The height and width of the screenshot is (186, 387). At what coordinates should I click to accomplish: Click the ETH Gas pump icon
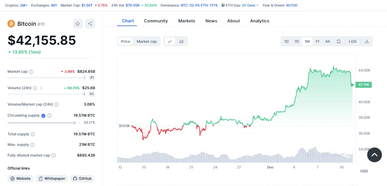click(223, 5)
